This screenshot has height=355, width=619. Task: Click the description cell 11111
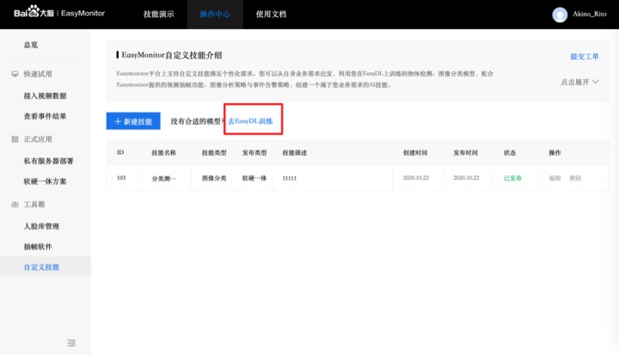coord(290,179)
